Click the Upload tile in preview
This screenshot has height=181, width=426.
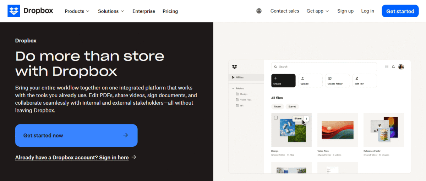tap(310, 81)
